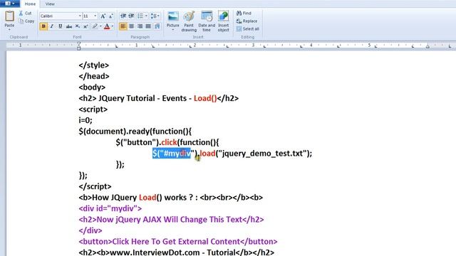Image resolution: width=456 pixels, height=256 pixels.
Task: Toggle Subscript formatting
Action: coord(78,26)
